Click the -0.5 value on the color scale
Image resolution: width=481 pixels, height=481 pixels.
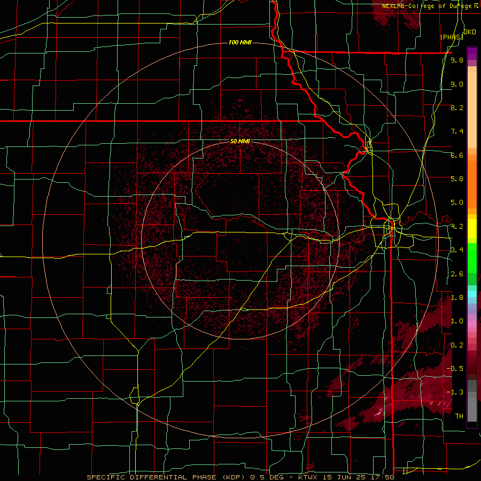[455, 369]
